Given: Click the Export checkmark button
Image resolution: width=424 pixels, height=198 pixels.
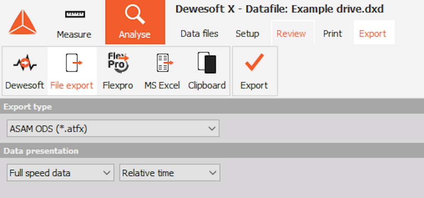Looking at the screenshot, I should pos(254,71).
